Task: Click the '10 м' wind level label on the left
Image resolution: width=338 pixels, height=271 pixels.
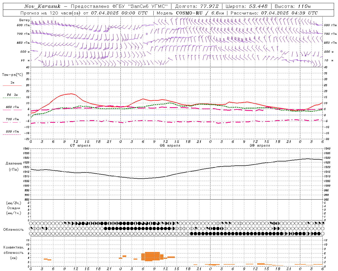Action: (25, 60)
